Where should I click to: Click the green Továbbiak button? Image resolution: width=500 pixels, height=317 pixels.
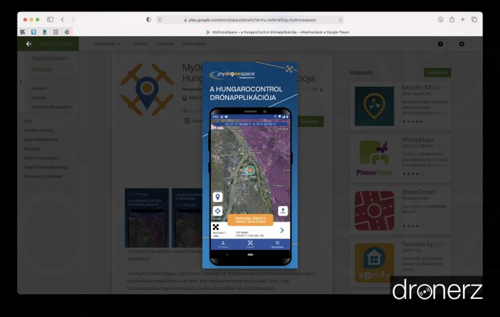pyautogui.click(x=437, y=73)
